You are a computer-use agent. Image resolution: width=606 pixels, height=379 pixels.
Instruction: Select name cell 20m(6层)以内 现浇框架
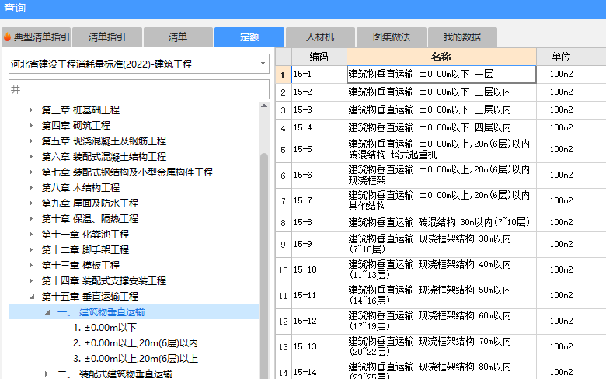441,175
